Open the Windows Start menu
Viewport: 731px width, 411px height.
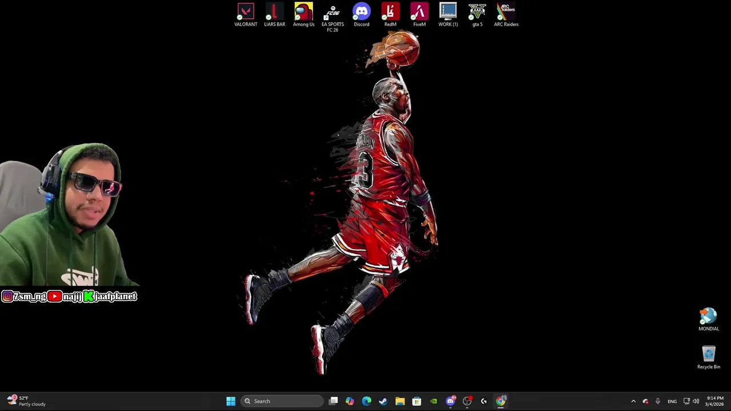231,401
